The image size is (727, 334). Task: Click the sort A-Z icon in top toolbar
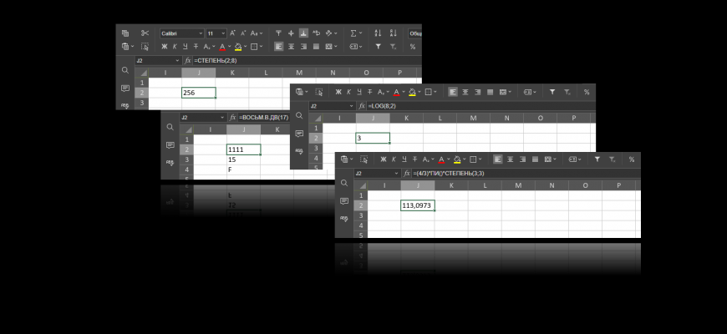pos(378,33)
